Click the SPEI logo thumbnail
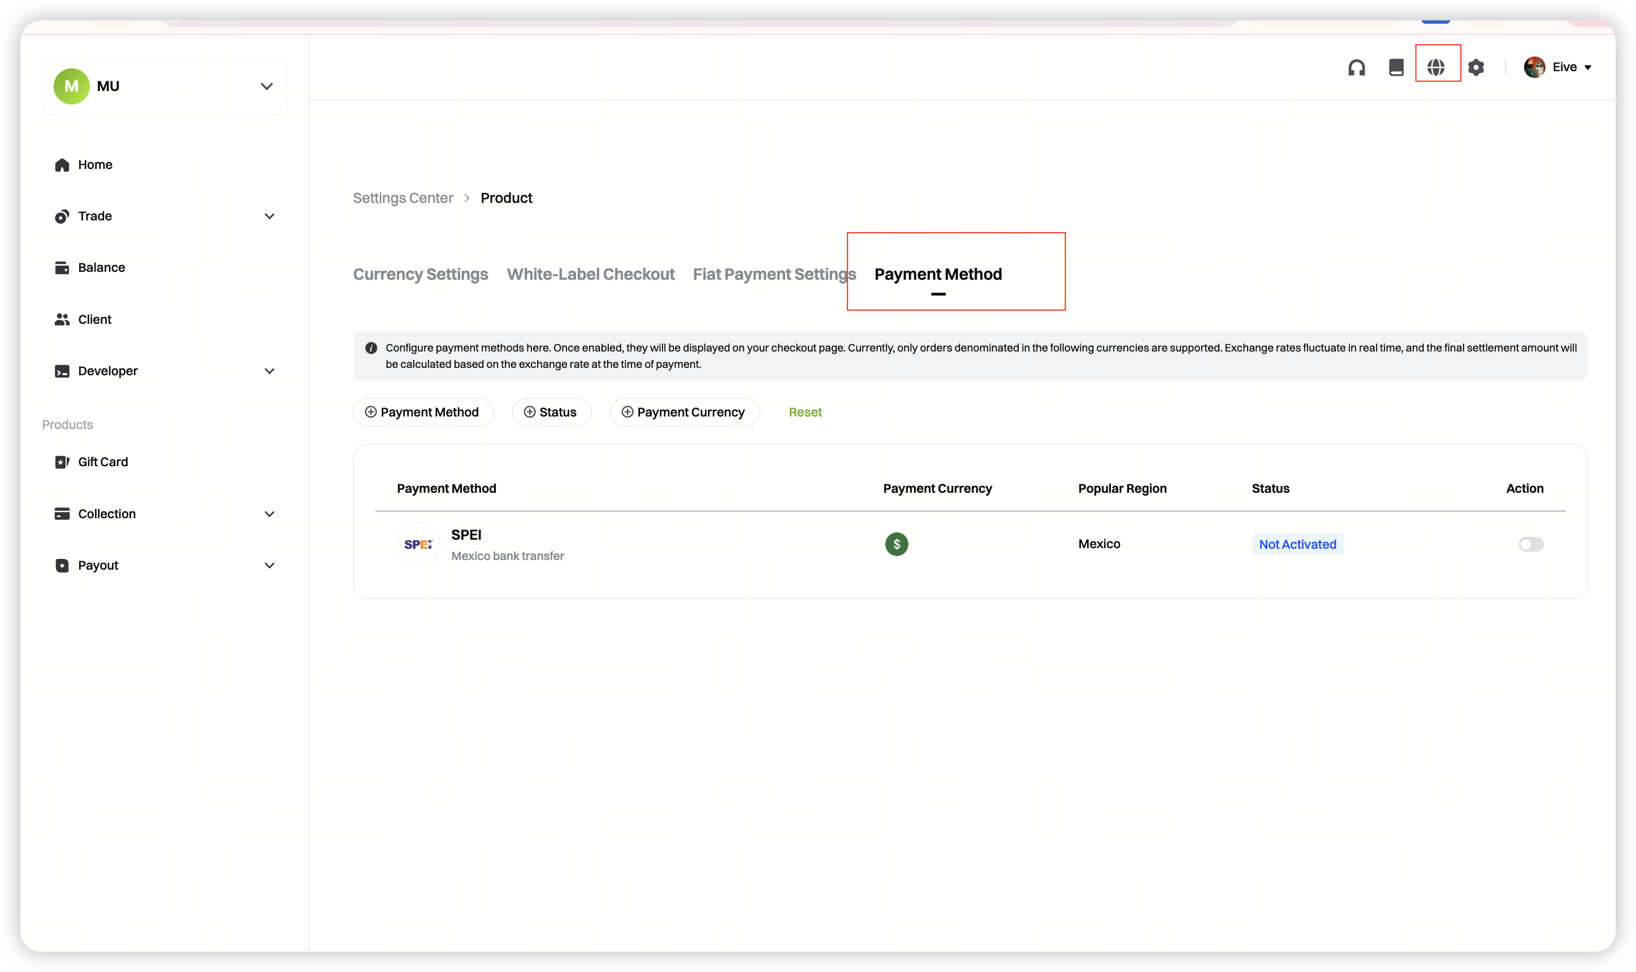Image resolution: width=1636 pixels, height=972 pixels. point(418,544)
